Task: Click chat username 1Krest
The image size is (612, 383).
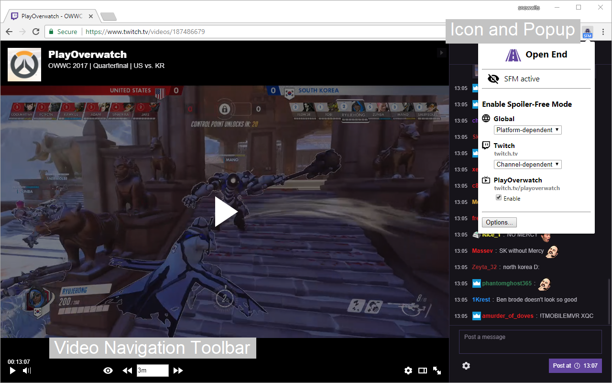Action: click(x=481, y=300)
